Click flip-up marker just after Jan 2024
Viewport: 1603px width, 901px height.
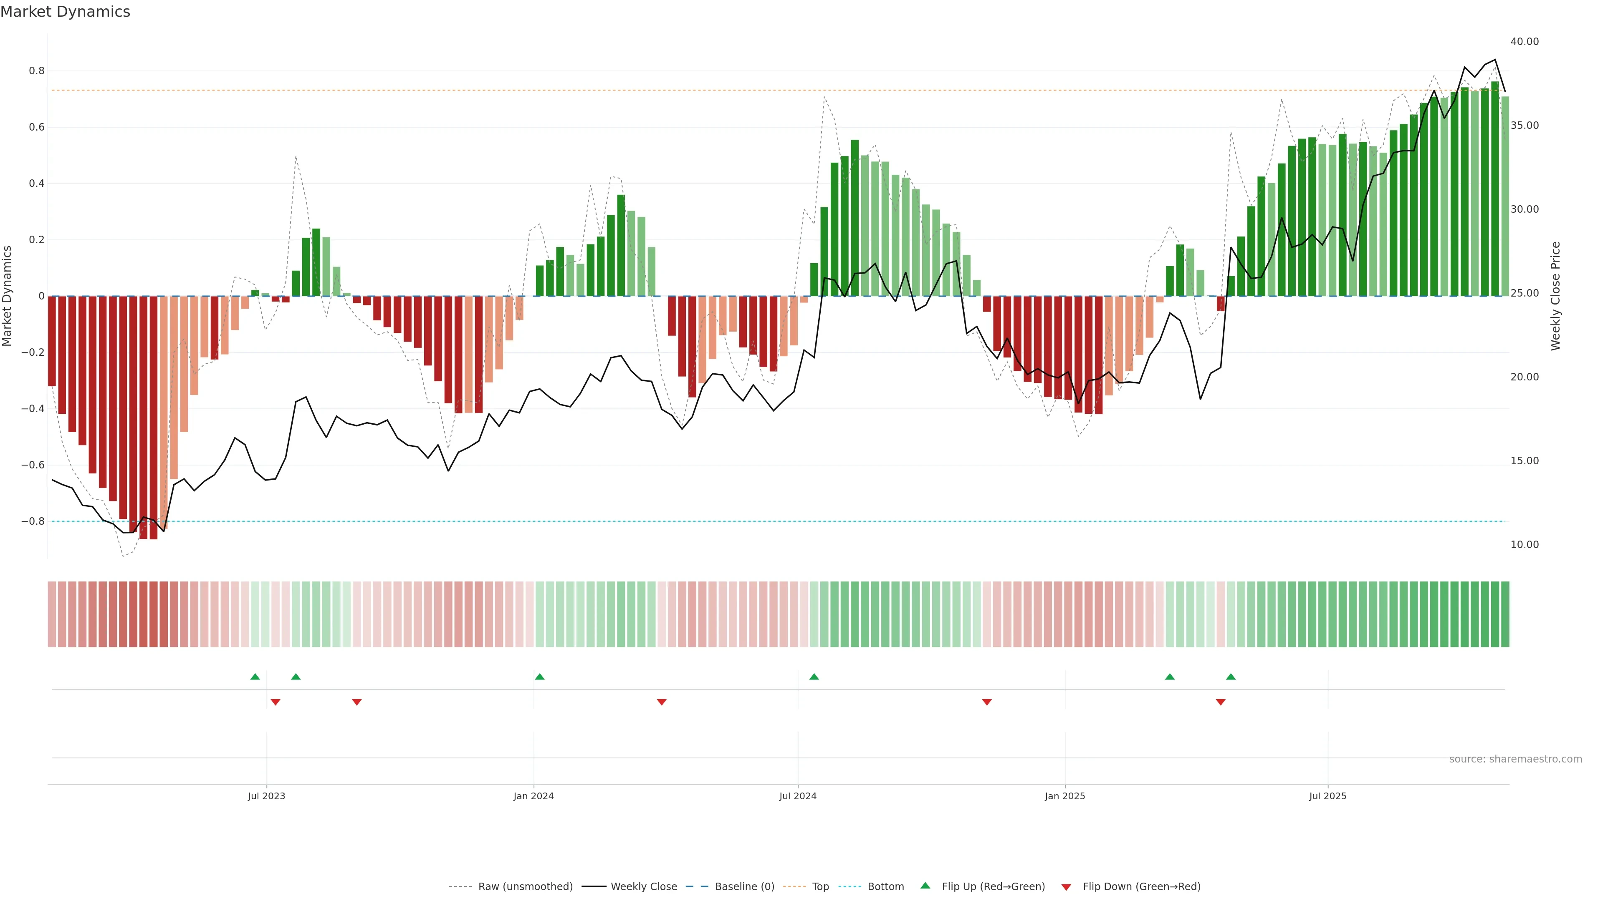tap(539, 677)
